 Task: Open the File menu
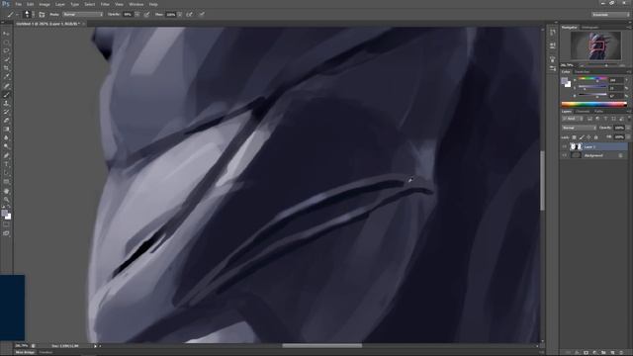(x=19, y=4)
